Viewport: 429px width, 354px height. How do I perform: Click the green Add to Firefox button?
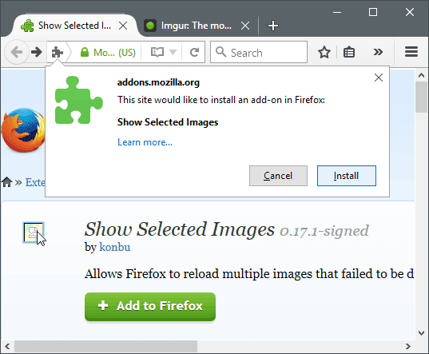[x=150, y=306]
